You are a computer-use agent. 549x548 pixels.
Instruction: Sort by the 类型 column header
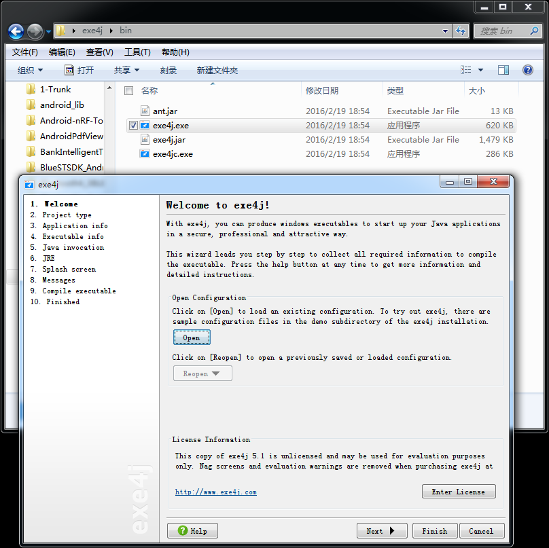[395, 91]
